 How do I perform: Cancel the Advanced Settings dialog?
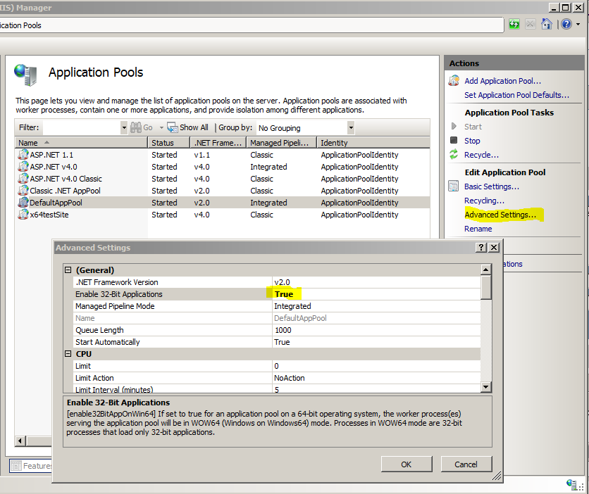pos(466,464)
